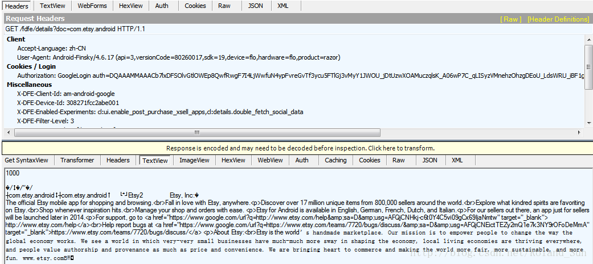Select X-DFE-Device-Id header row
This screenshot has width=593, height=264.
coord(68,103)
